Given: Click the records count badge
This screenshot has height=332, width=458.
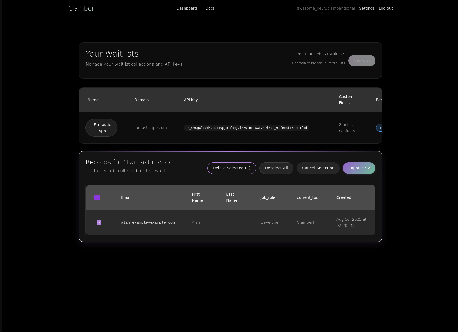Looking at the screenshot, I should pyautogui.click(x=379, y=128).
